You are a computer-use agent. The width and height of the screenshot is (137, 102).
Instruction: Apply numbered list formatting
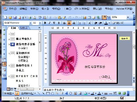point(79,23)
